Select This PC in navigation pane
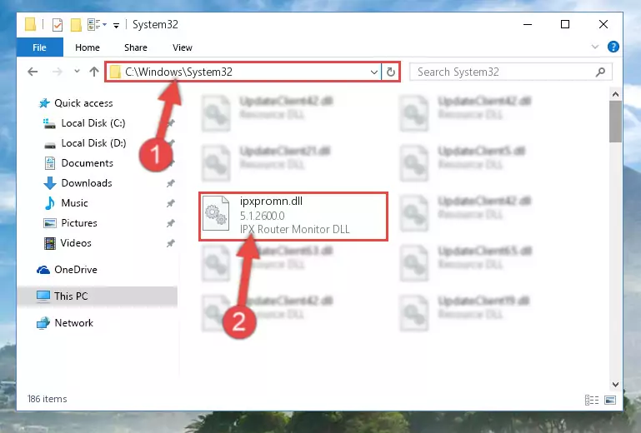 click(x=71, y=296)
